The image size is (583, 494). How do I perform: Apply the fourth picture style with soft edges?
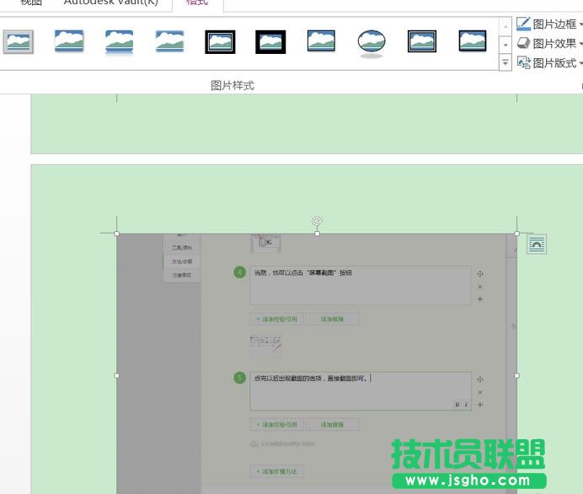click(x=169, y=41)
